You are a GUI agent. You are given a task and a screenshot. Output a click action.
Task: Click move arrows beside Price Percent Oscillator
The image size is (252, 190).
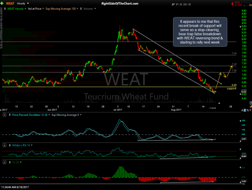pyautogui.click(x=9, y=115)
